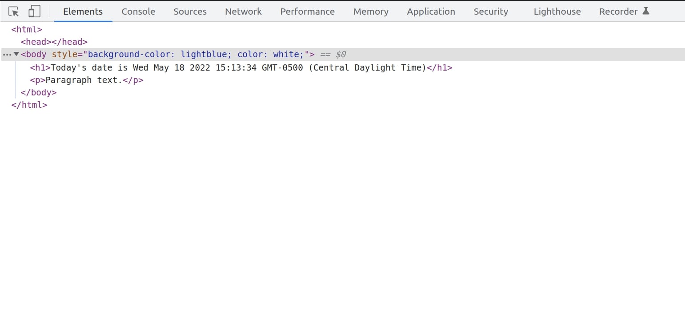Open the Security tab

pyautogui.click(x=491, y=12)
